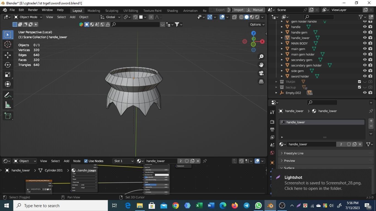This screenshot has height=211, width=376.
Task: Select the Add Cube tool
Action: point(8,116)
